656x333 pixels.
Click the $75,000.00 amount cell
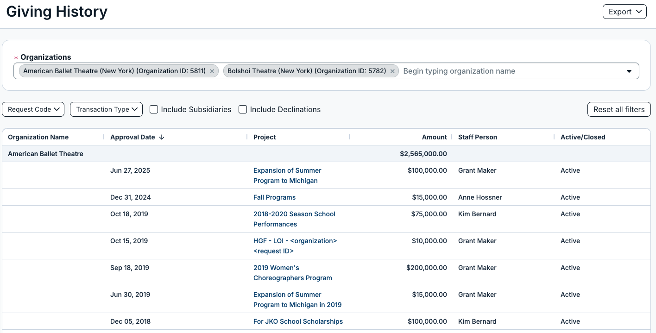429,214
